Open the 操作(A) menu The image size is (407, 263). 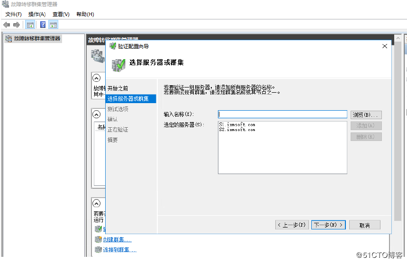tap(37, 14)
